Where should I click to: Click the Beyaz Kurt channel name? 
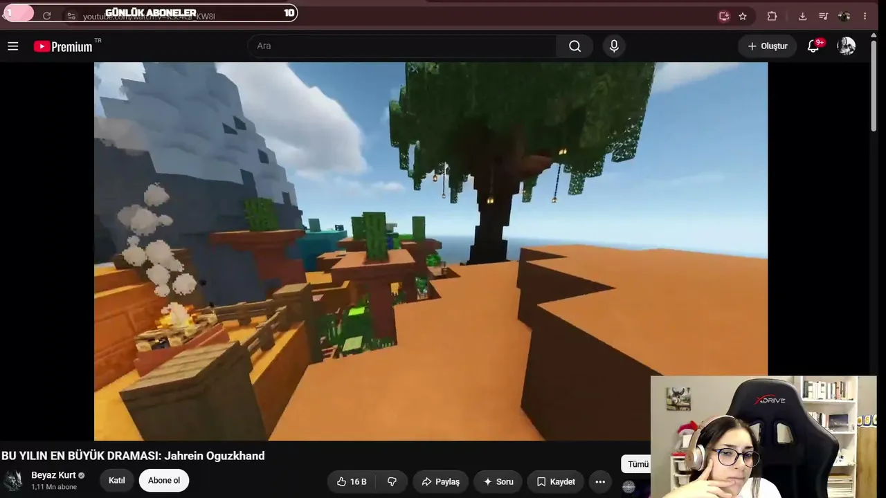point(53,475)
